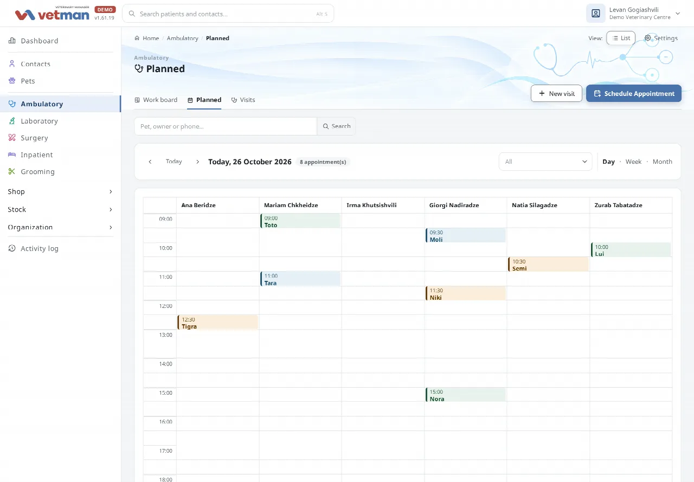Switch view to List
Viewport: 694px width, 482px height.
point(621,38)
